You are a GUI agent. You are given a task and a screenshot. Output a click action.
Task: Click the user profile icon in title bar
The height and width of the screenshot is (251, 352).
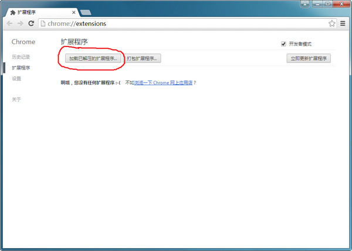coord(305,4)
